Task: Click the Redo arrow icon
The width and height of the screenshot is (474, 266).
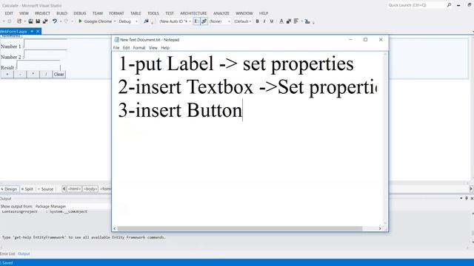Action: point(66,21)
